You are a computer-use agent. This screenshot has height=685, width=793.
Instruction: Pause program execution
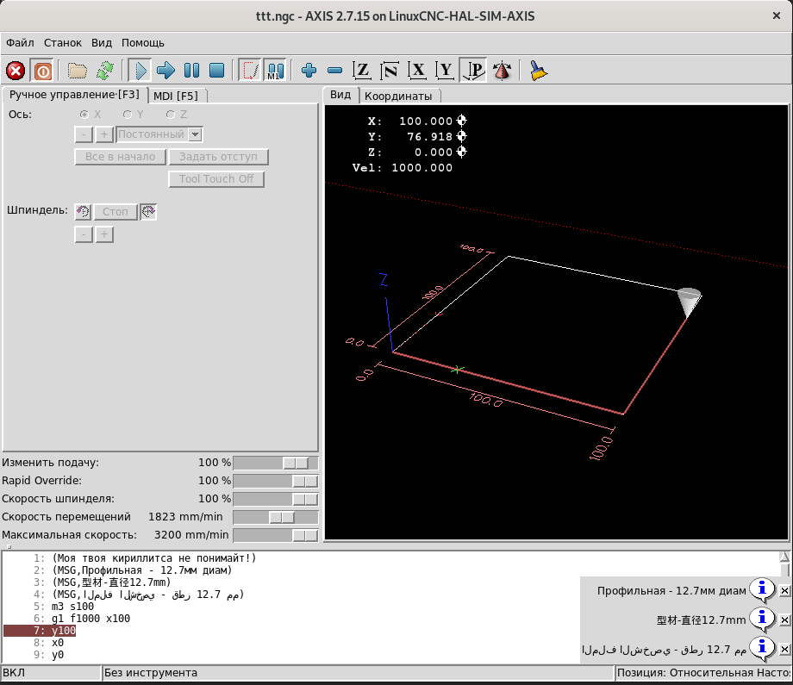click(x=191, y=71)
